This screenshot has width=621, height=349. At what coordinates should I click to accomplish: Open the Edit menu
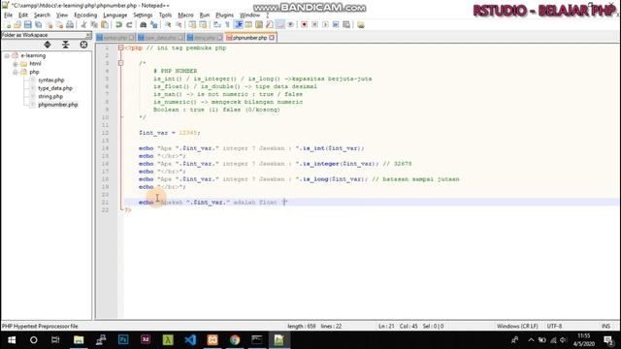tap(23, 16)
